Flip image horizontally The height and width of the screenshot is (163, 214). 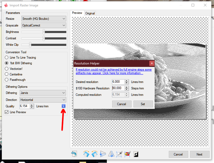point(111,154)
